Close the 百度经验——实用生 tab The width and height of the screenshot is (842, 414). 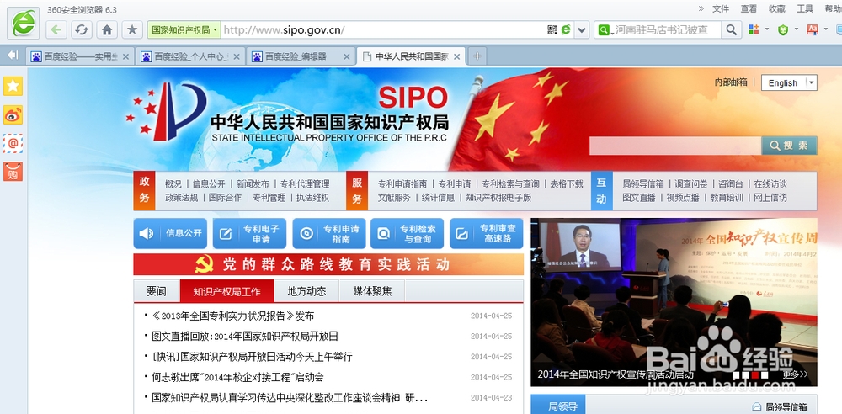[125, 56]
